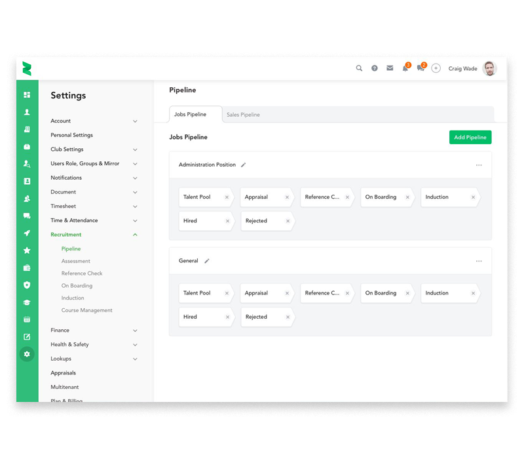Click the Add Pipeline button
The image size is (524, 459).
470,137
